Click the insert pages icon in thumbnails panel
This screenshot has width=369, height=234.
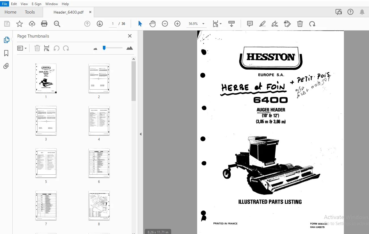click(x=47, y=48)
